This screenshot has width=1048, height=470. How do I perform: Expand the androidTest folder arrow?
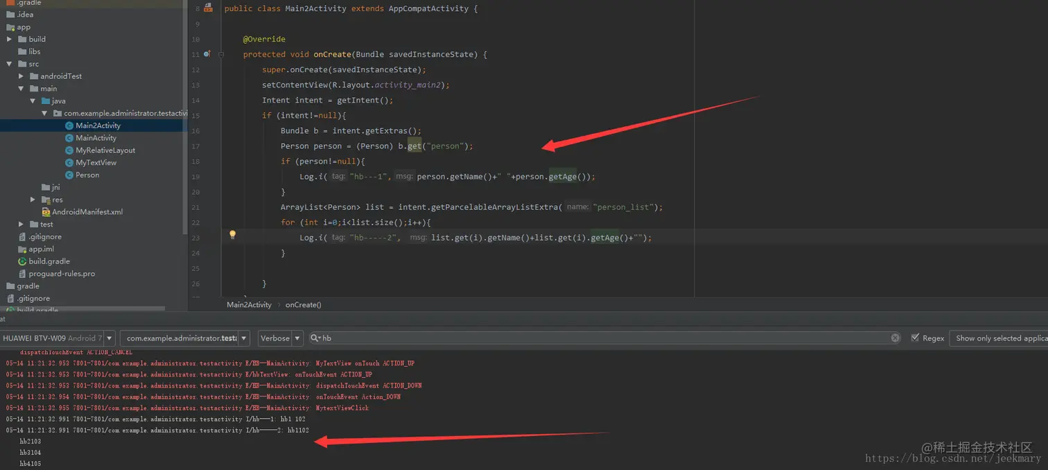[x=21, y=76]
